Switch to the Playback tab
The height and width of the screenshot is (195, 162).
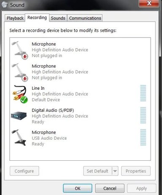(15, 18)
